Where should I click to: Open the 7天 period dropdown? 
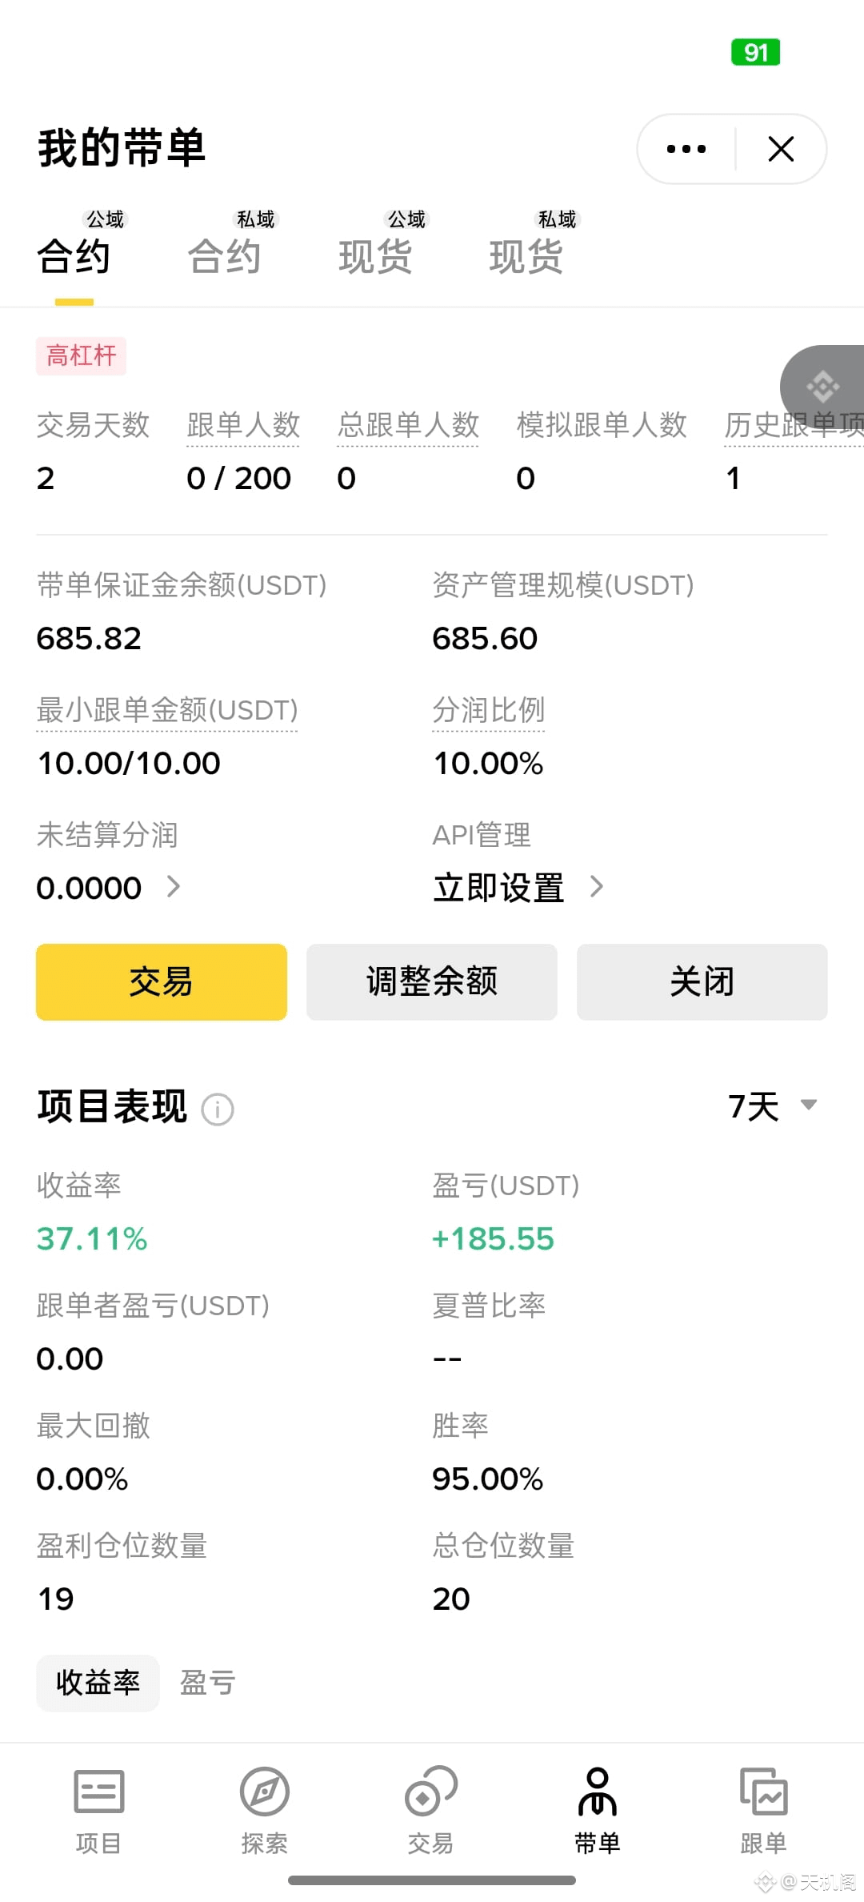773,1106
